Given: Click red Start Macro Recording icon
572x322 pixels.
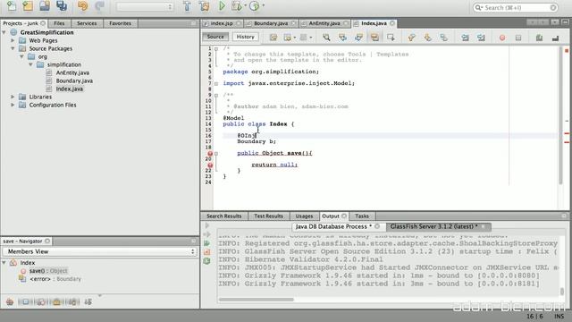Looking at the screenshot, I should 502,38.
